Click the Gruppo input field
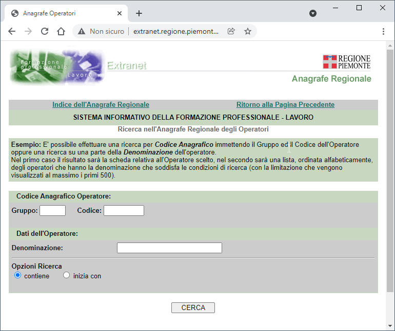395x331 pixels. point(53,210)
